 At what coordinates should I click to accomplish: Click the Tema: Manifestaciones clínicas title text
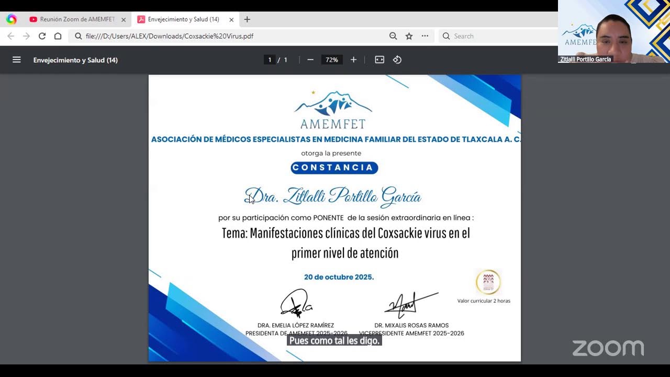(x=345, y=243)
